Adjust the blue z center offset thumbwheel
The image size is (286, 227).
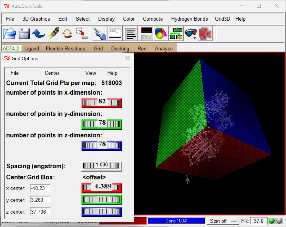click(x=102, y=212)
